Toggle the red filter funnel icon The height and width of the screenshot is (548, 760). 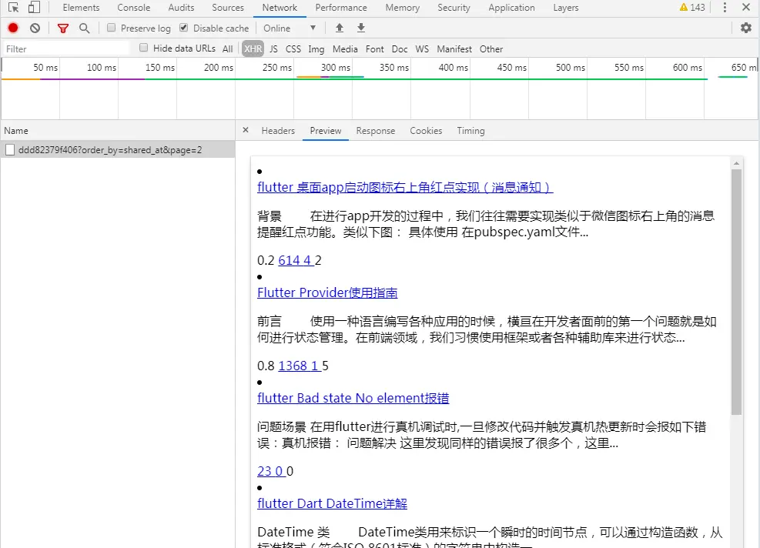pos(62,28)
